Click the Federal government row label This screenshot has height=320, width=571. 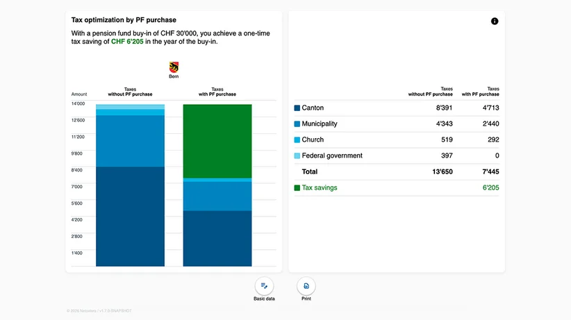coord(332,155)
